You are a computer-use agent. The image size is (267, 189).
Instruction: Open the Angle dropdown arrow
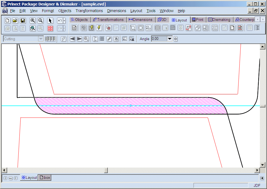170,39
